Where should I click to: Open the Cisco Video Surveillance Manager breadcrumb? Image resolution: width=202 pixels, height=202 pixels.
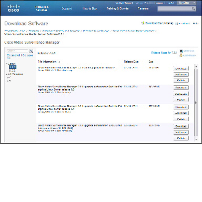pos(133,31)
